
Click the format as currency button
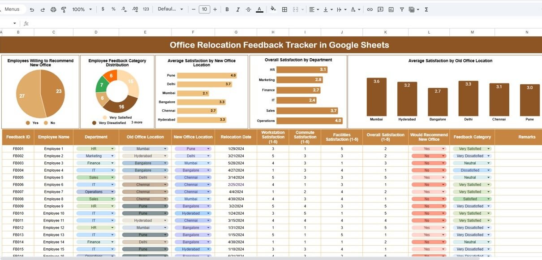(x=103, y=9)
